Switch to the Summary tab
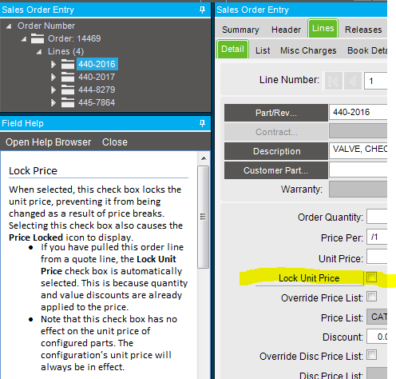Screen dimensions: 396x379 240,30
